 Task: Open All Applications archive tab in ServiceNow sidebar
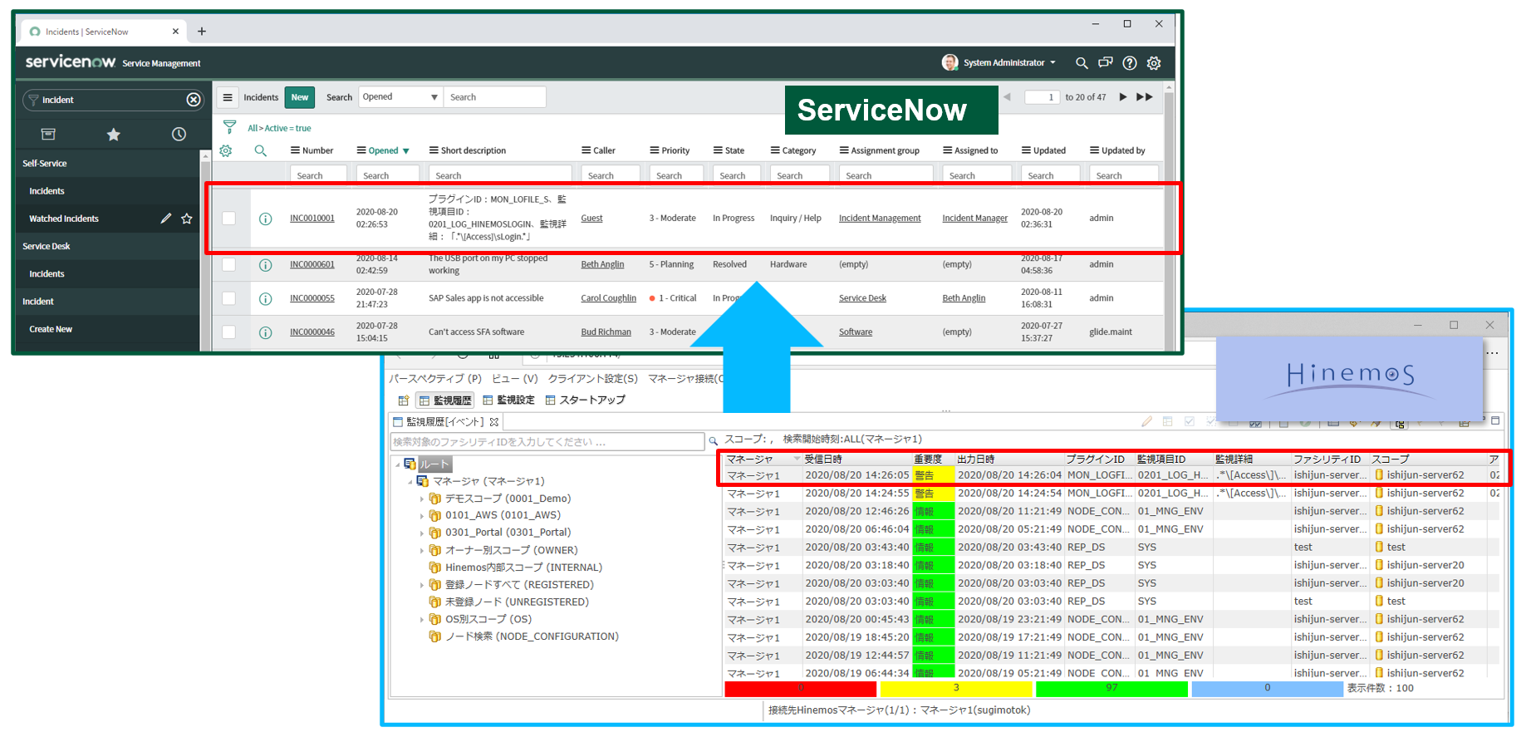(x=48, y=135)
